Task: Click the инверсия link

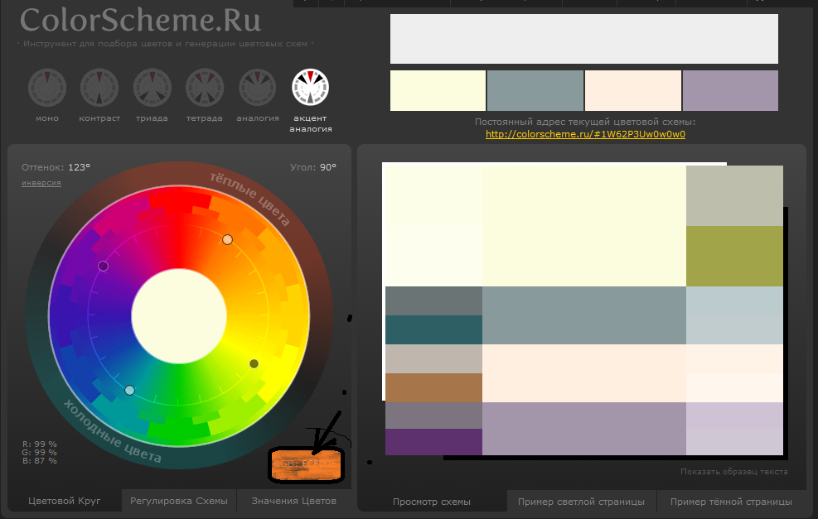Action: coord(41,183)
